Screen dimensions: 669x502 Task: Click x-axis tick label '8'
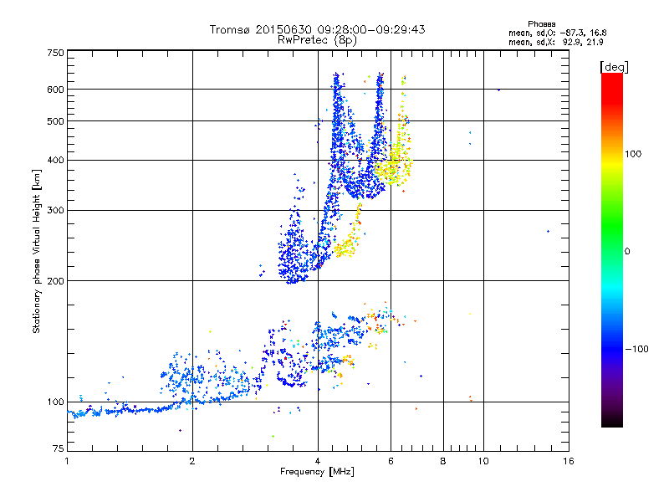[443, 461]
